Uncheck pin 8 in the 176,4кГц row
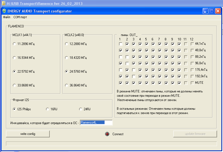 click(x=166, y=70)
